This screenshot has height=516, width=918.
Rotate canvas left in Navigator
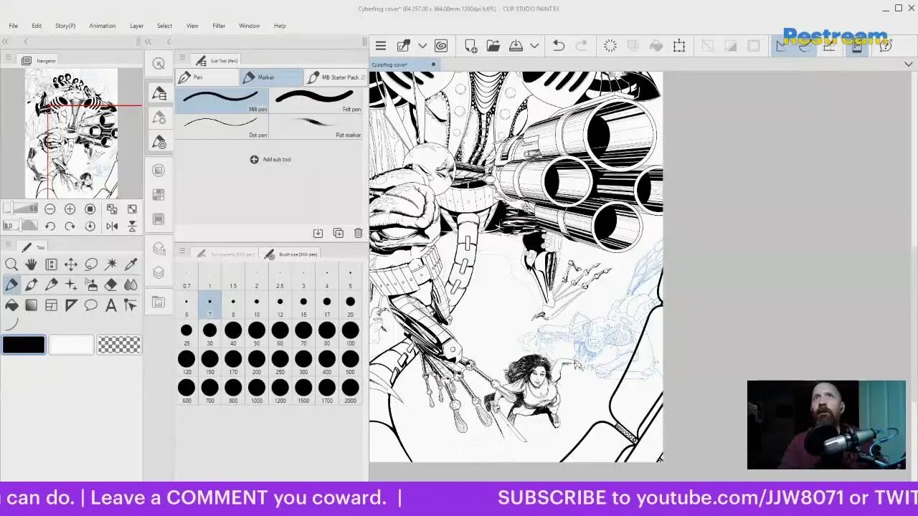[49, 226]
